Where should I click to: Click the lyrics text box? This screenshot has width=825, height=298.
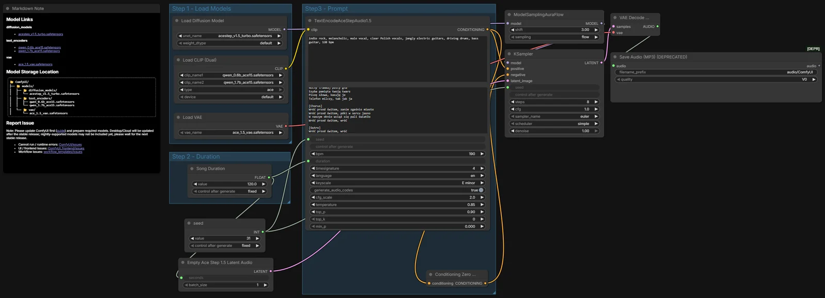(x=398, y=110)
